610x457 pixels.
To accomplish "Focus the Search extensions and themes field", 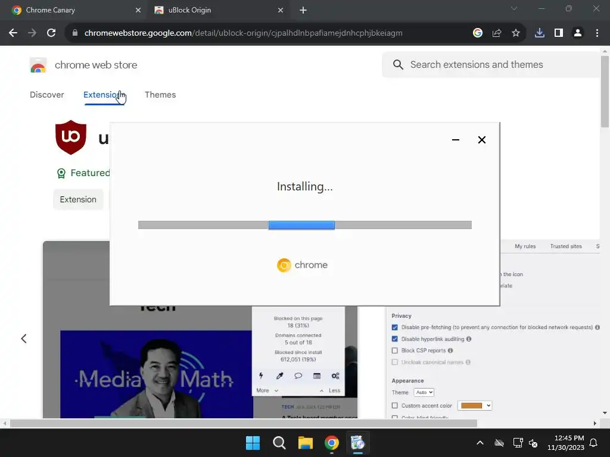I will coord(491,64).
